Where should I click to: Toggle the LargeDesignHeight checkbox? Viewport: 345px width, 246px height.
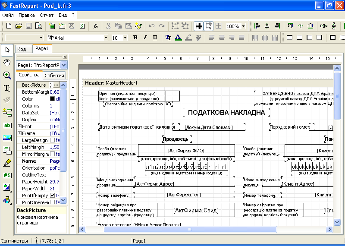point(52,141)
